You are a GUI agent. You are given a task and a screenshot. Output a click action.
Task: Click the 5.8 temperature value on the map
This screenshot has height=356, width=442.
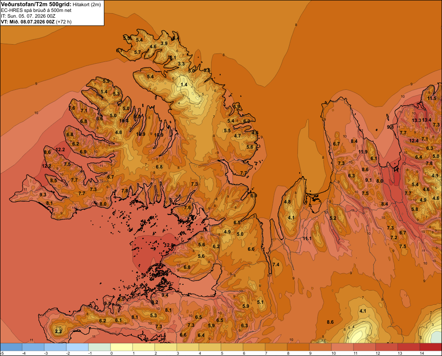pos(415,209)
